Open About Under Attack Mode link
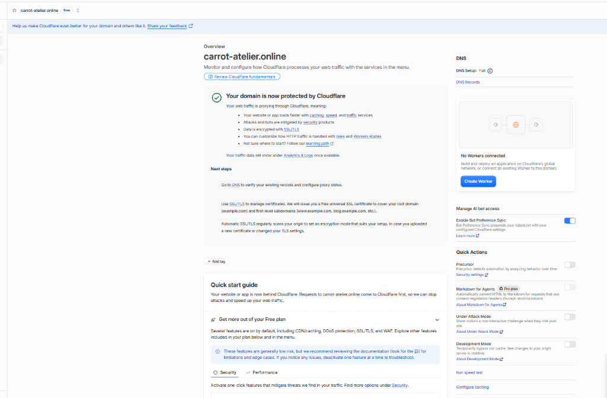 click(479, 332)
